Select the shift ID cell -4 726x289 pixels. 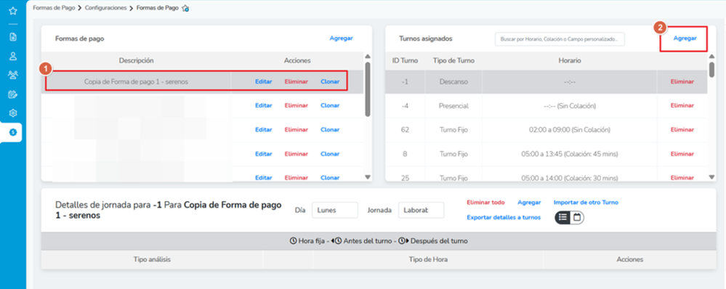405,105
